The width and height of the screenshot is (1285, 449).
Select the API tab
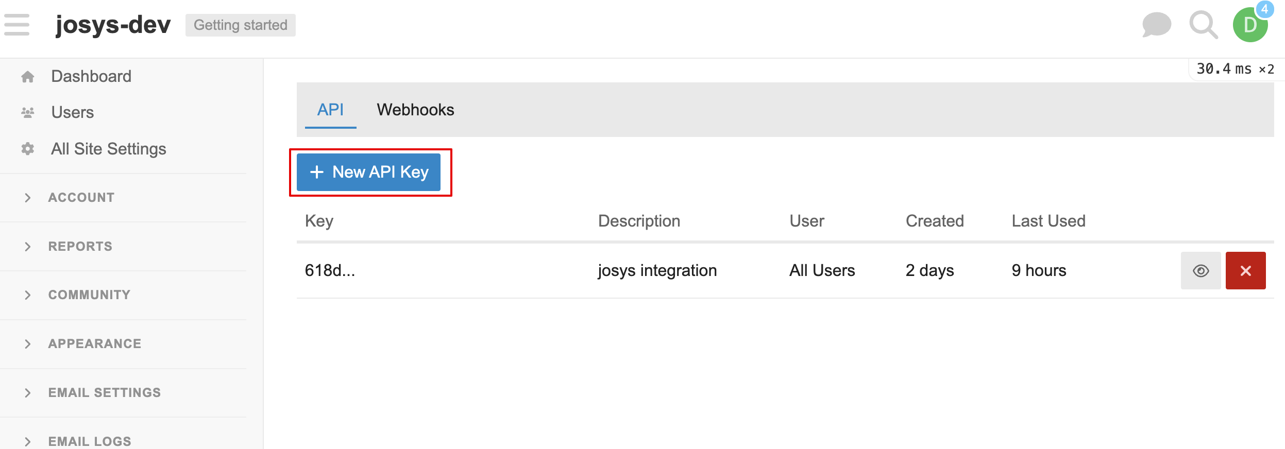point(330,110)
